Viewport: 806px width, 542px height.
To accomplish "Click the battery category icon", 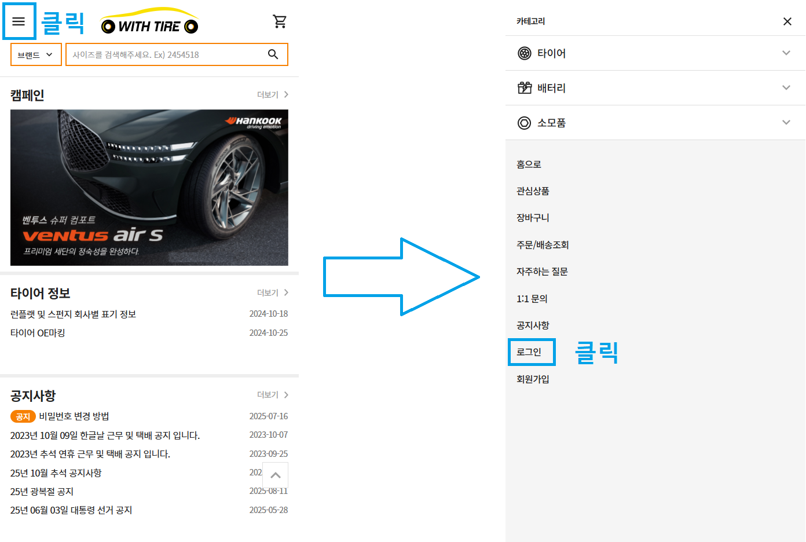I will [524, 88].
